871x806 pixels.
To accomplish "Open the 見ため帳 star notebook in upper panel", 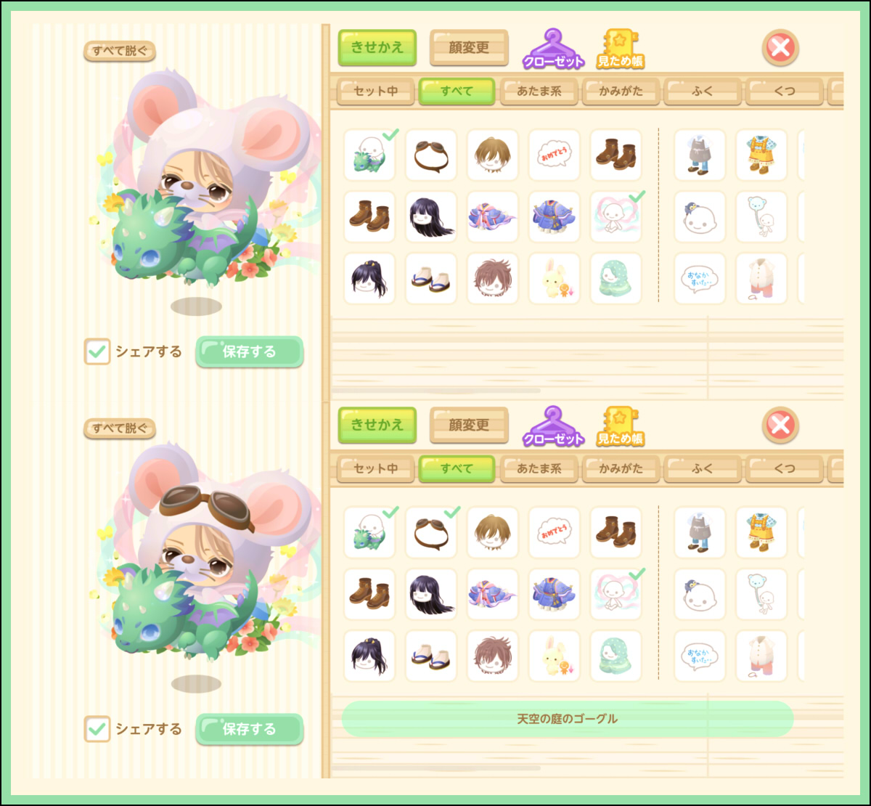I will click(621, 49).
